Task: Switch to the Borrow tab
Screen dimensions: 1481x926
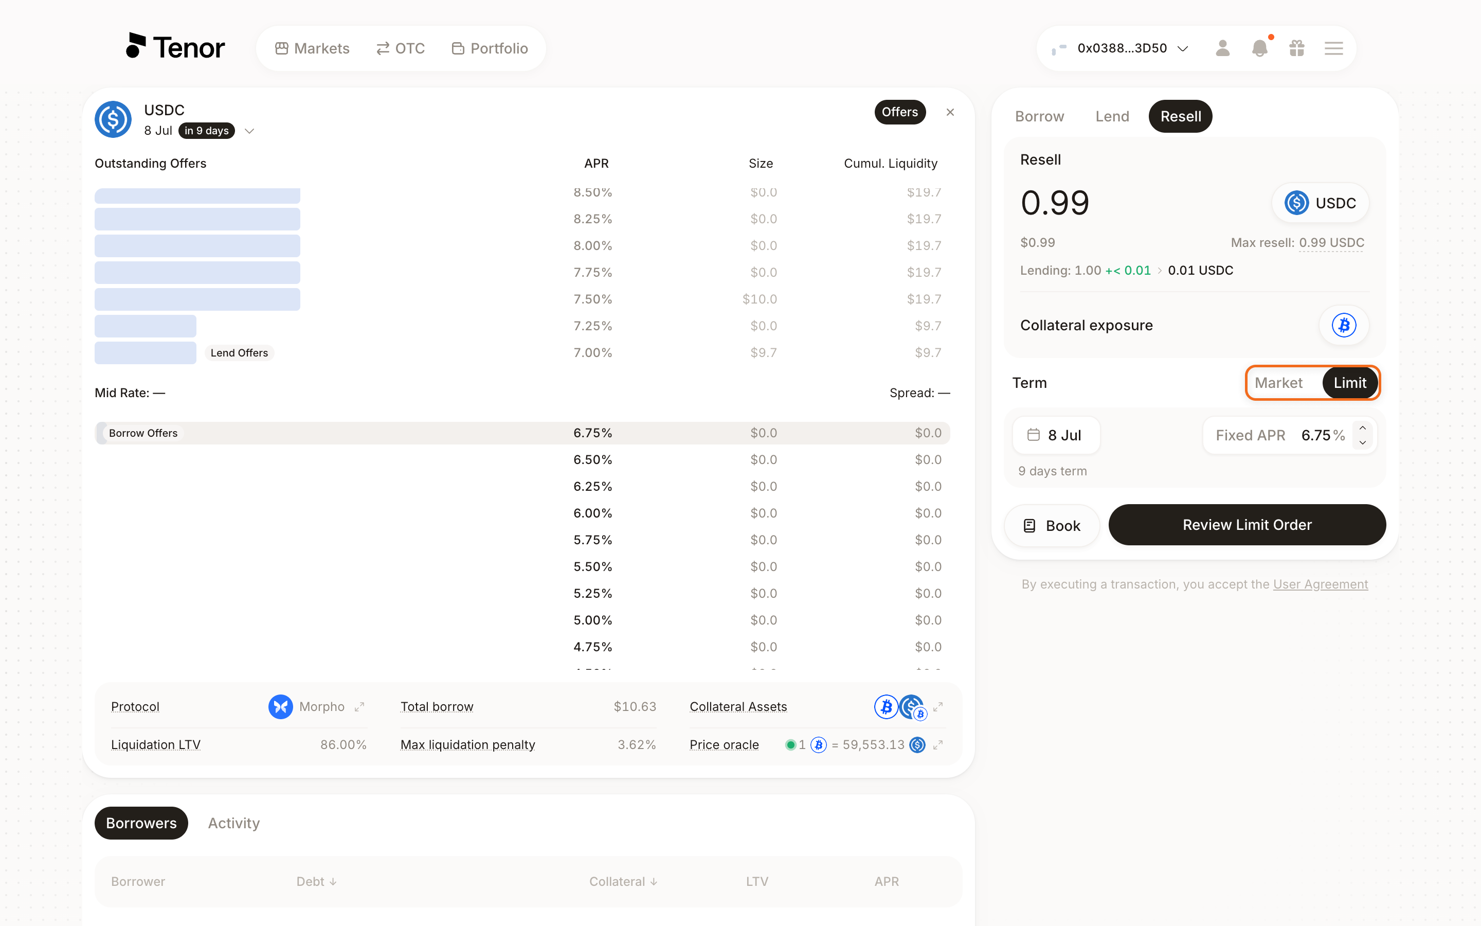Action: coord(1039,116)
